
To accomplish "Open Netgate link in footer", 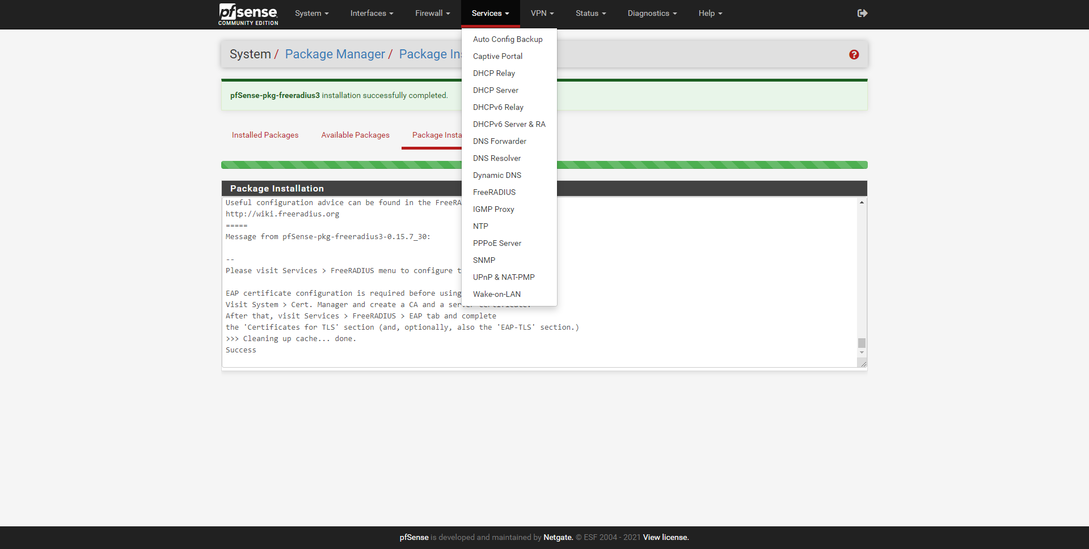I will click(x=558, y=537).
